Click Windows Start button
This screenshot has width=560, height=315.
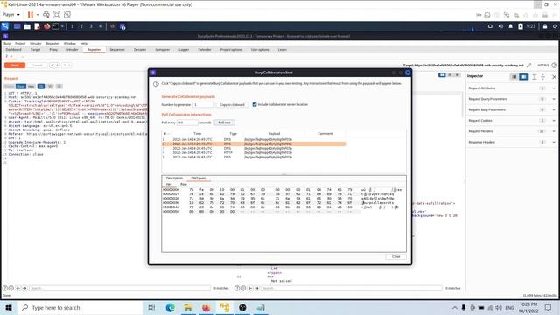9,307
